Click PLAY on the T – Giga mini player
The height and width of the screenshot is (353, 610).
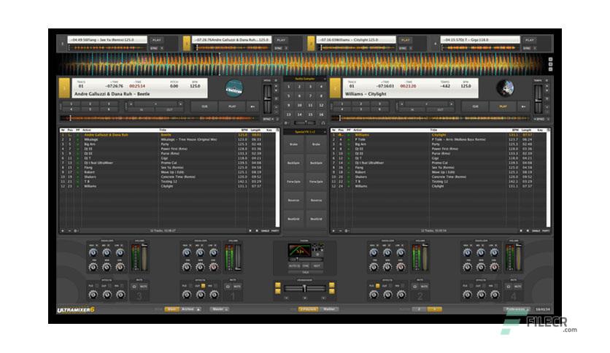coord(530,40)
